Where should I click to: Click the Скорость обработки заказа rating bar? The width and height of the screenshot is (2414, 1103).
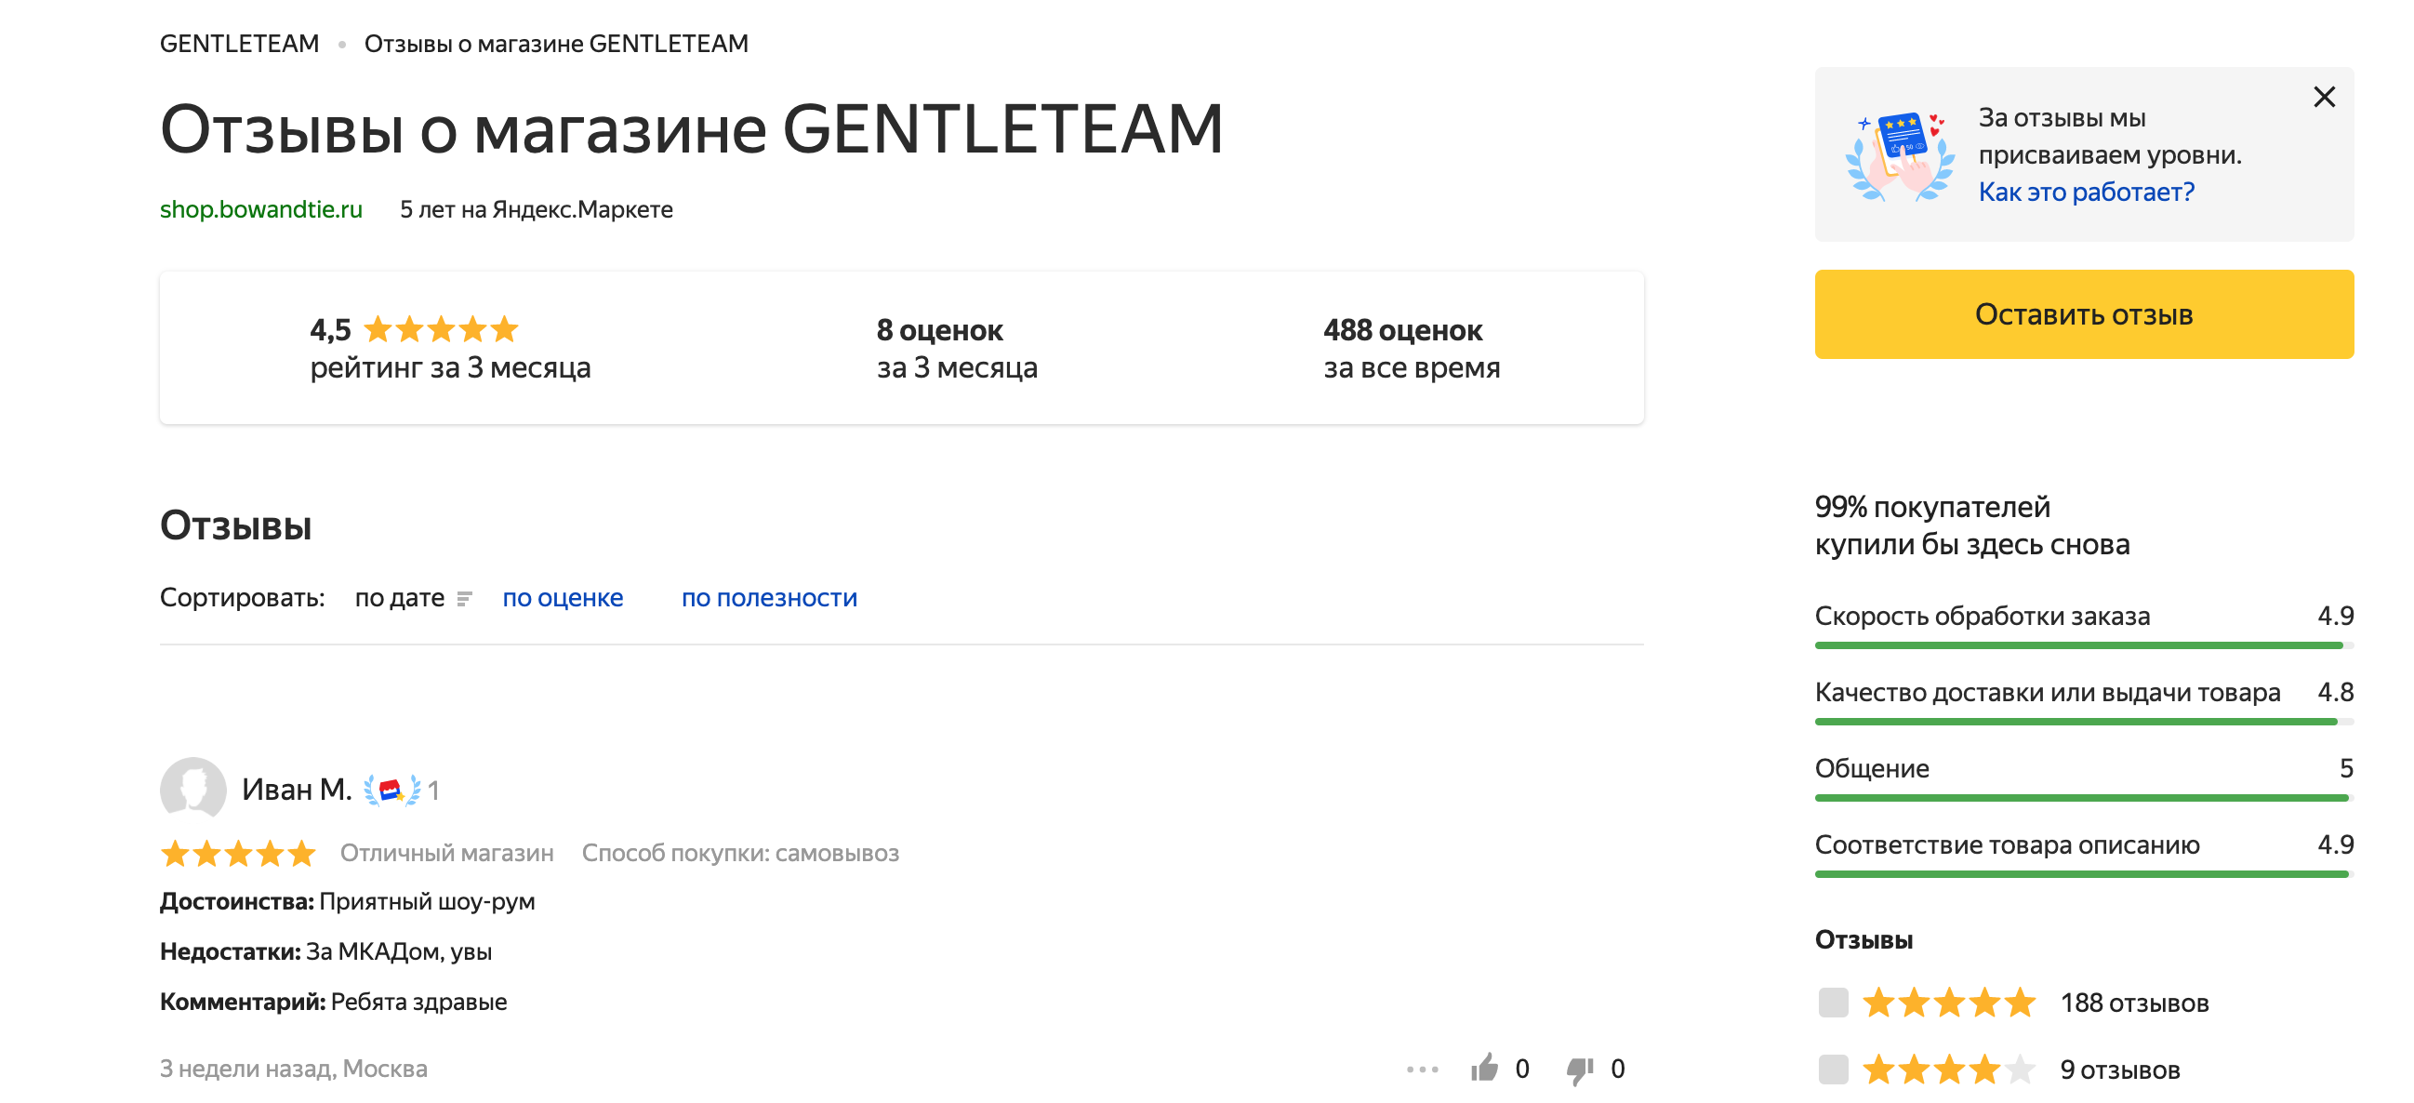point(2083,645)
